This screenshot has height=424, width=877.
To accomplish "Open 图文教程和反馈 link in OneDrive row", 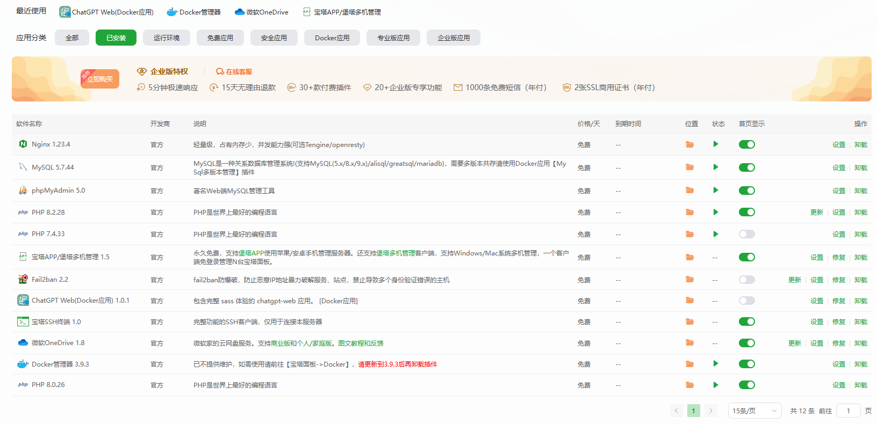I will coord(361,343).
